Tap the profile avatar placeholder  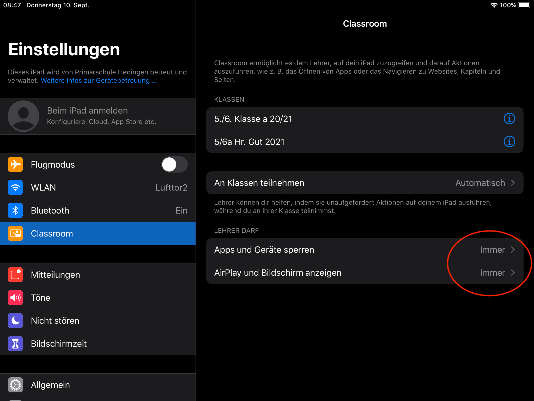point(23,116)
